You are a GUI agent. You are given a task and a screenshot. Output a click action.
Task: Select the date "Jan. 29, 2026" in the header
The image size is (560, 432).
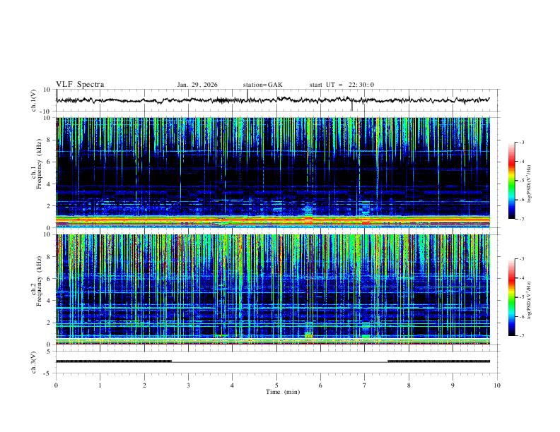click(x=197, y=85)
